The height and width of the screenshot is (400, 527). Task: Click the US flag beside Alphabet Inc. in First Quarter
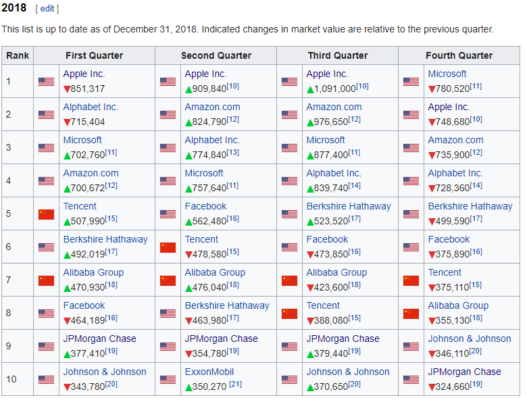tap(46, 115)
